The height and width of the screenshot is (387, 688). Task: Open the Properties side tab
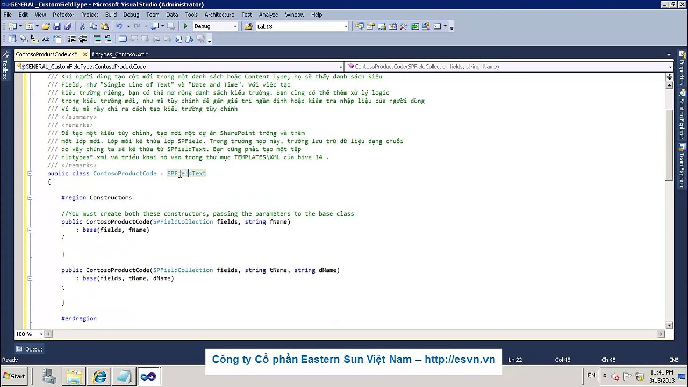pos(682,69)
